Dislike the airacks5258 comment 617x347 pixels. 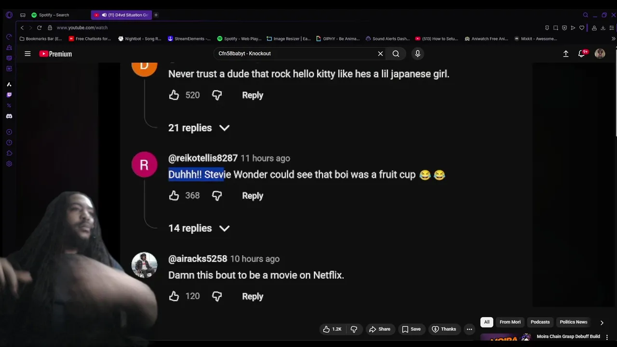217,296
